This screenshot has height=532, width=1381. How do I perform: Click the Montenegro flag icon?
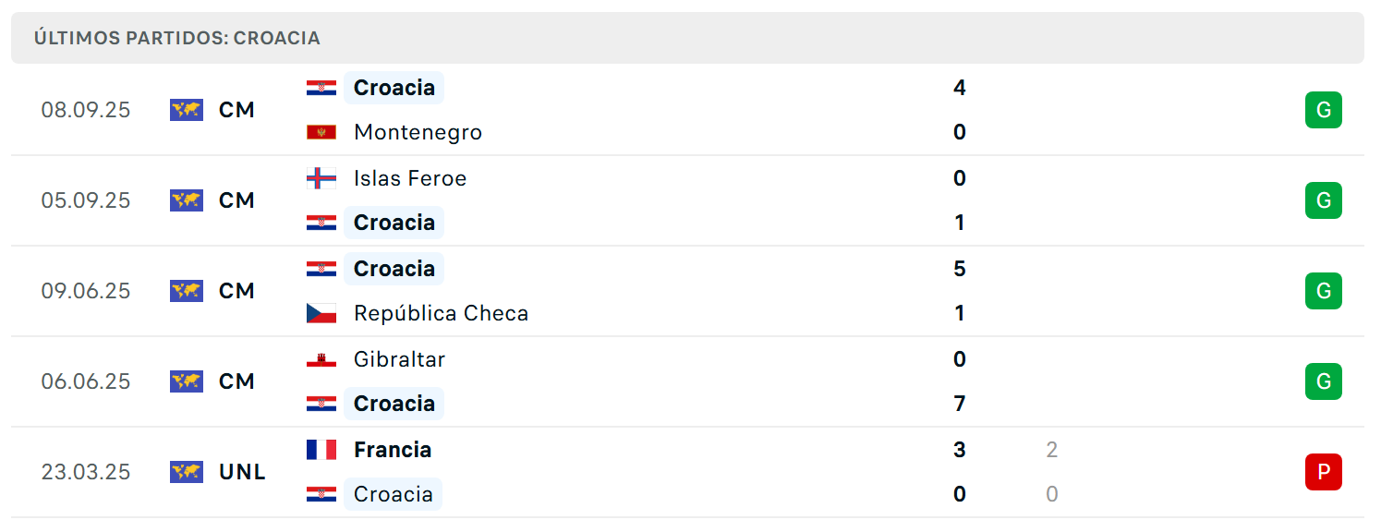[321, 132]
